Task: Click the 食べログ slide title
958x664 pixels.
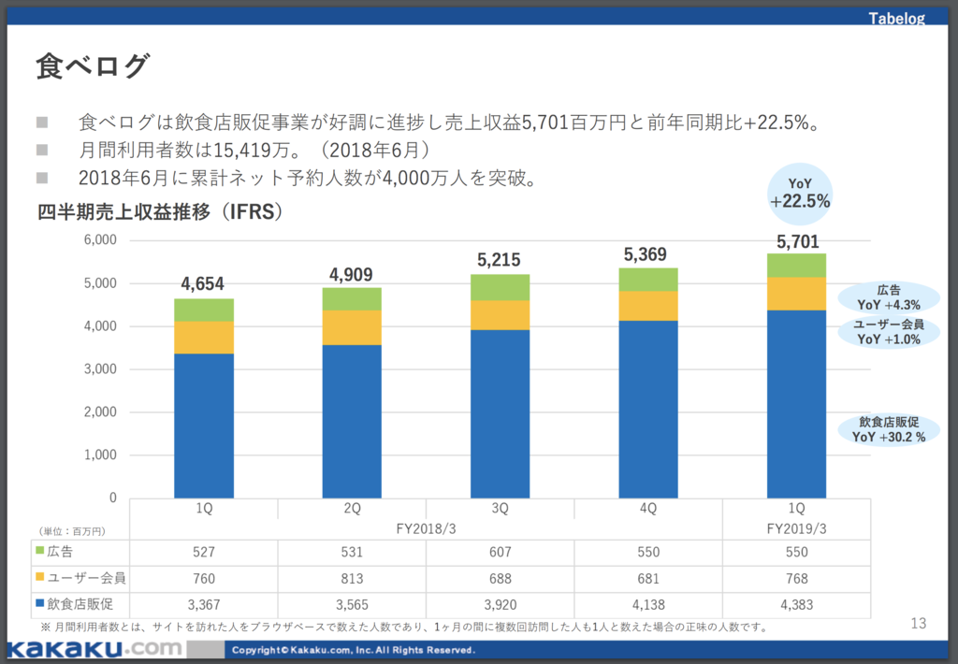Action: [93, 66]
